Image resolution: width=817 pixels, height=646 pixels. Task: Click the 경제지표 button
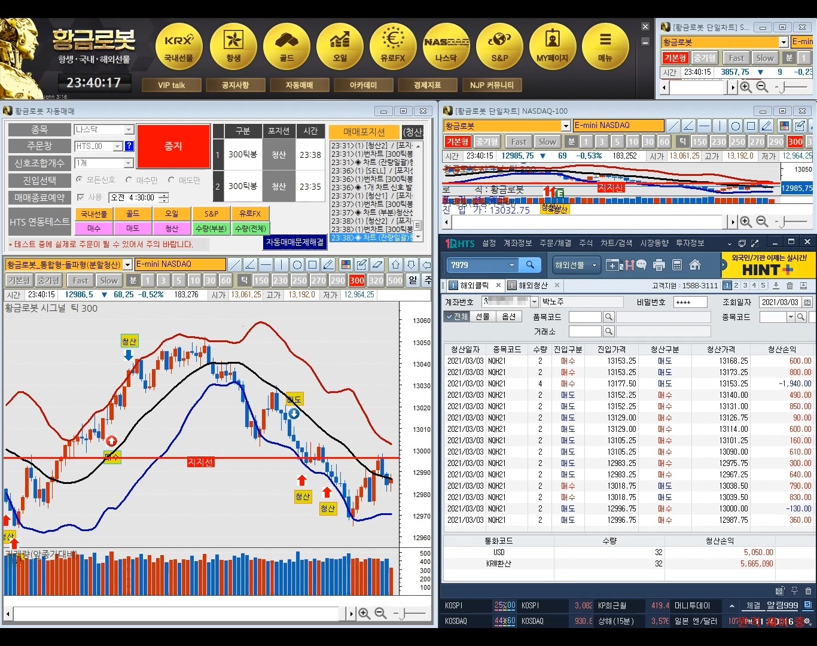coord(427,85)
